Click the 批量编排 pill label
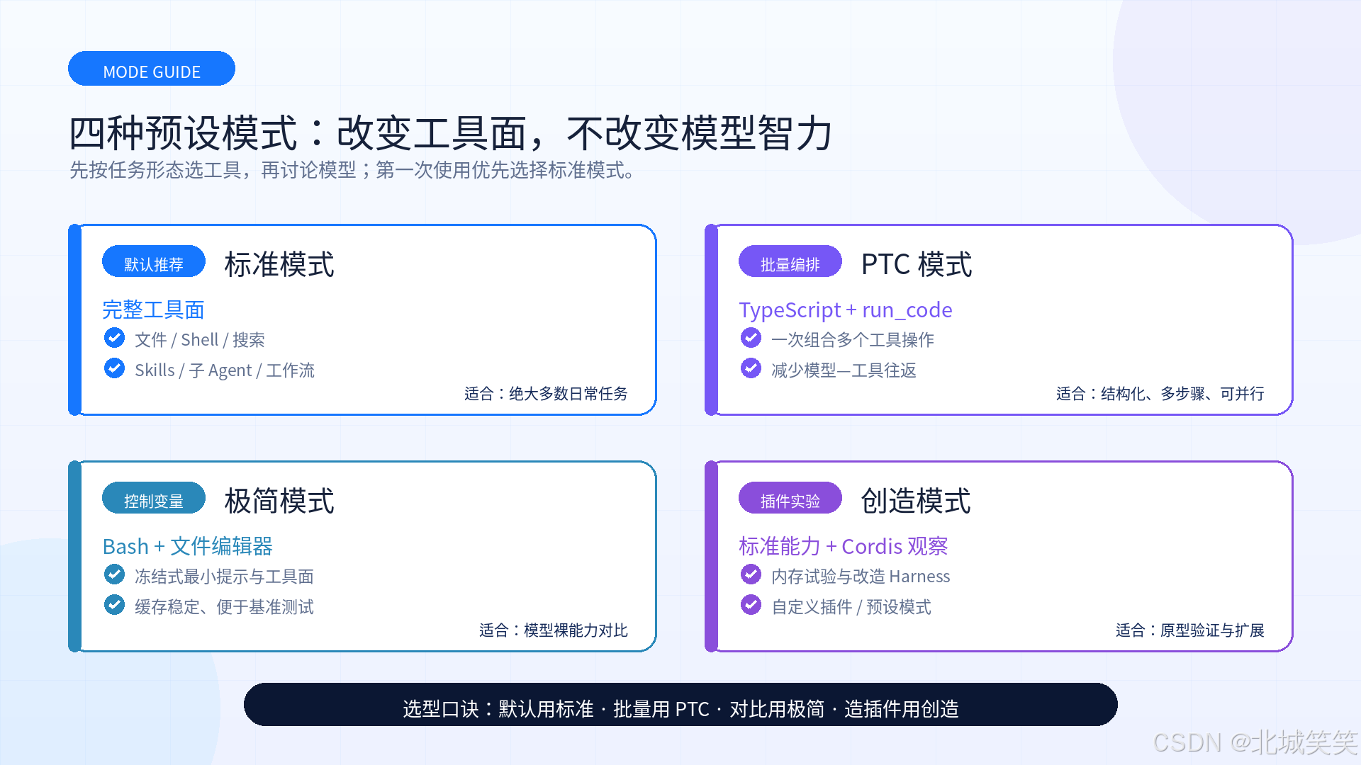The height and width of the screenshot is (765, 1361). point(790,262)
